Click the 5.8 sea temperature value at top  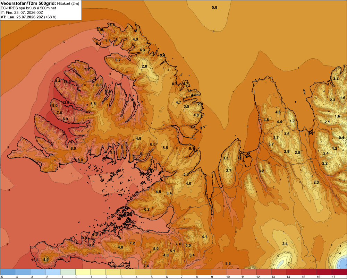click(214, 8)
